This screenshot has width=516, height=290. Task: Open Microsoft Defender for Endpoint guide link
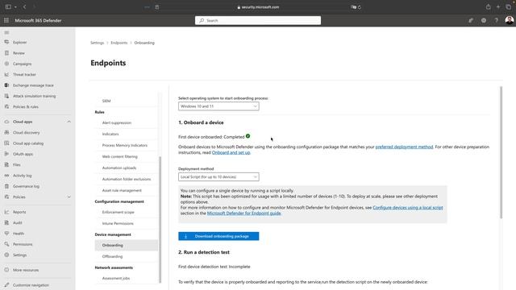point(243,213)
